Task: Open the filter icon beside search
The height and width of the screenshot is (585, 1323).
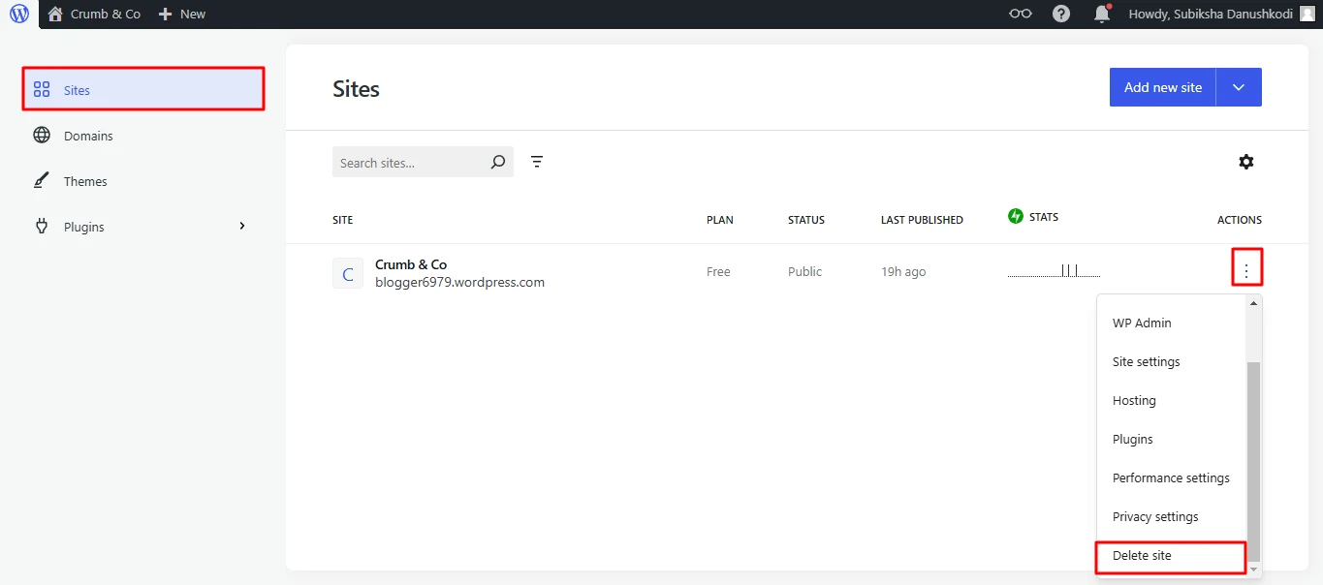Action: pyautogui.click(x=537, y=162)
